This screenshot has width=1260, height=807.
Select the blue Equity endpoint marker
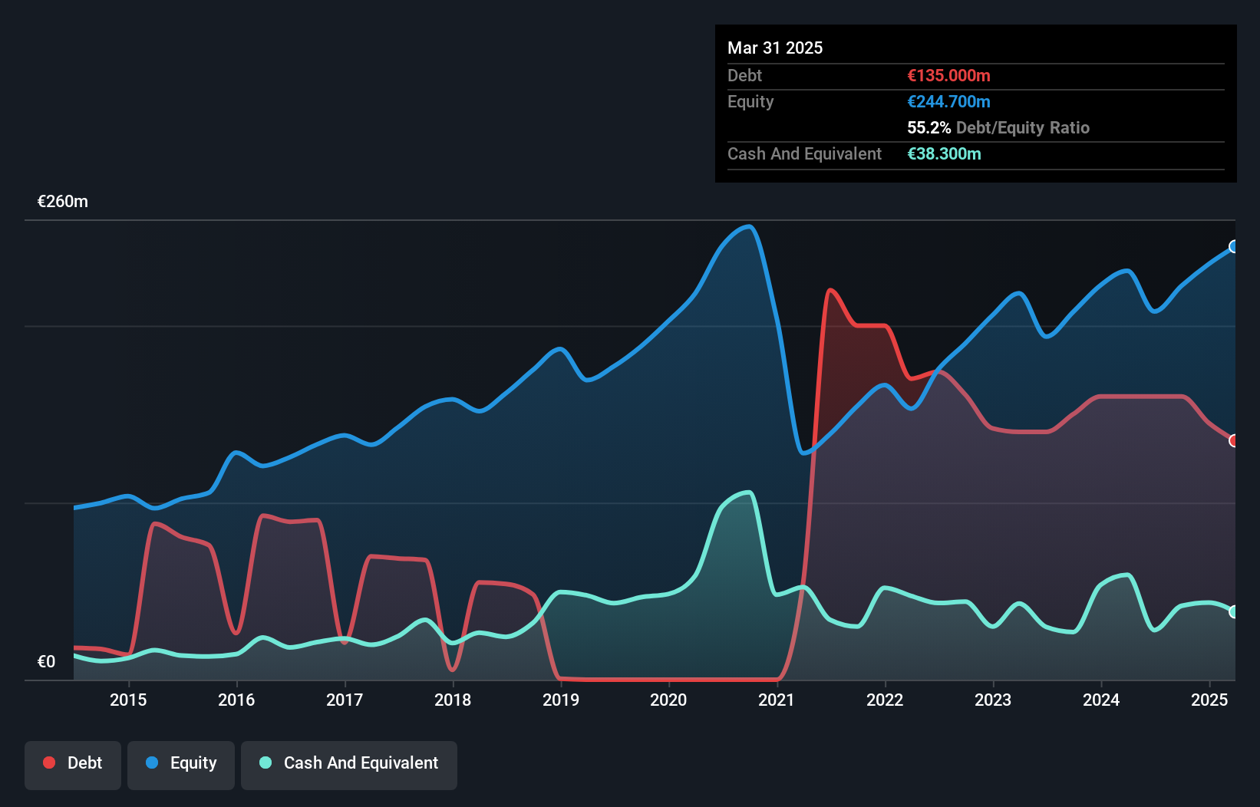pos(1233,247)
